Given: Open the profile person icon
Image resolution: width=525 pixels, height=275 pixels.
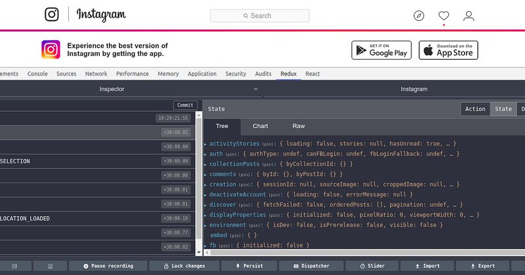Looking at the screenshot, I should click(x=469, y=16).
